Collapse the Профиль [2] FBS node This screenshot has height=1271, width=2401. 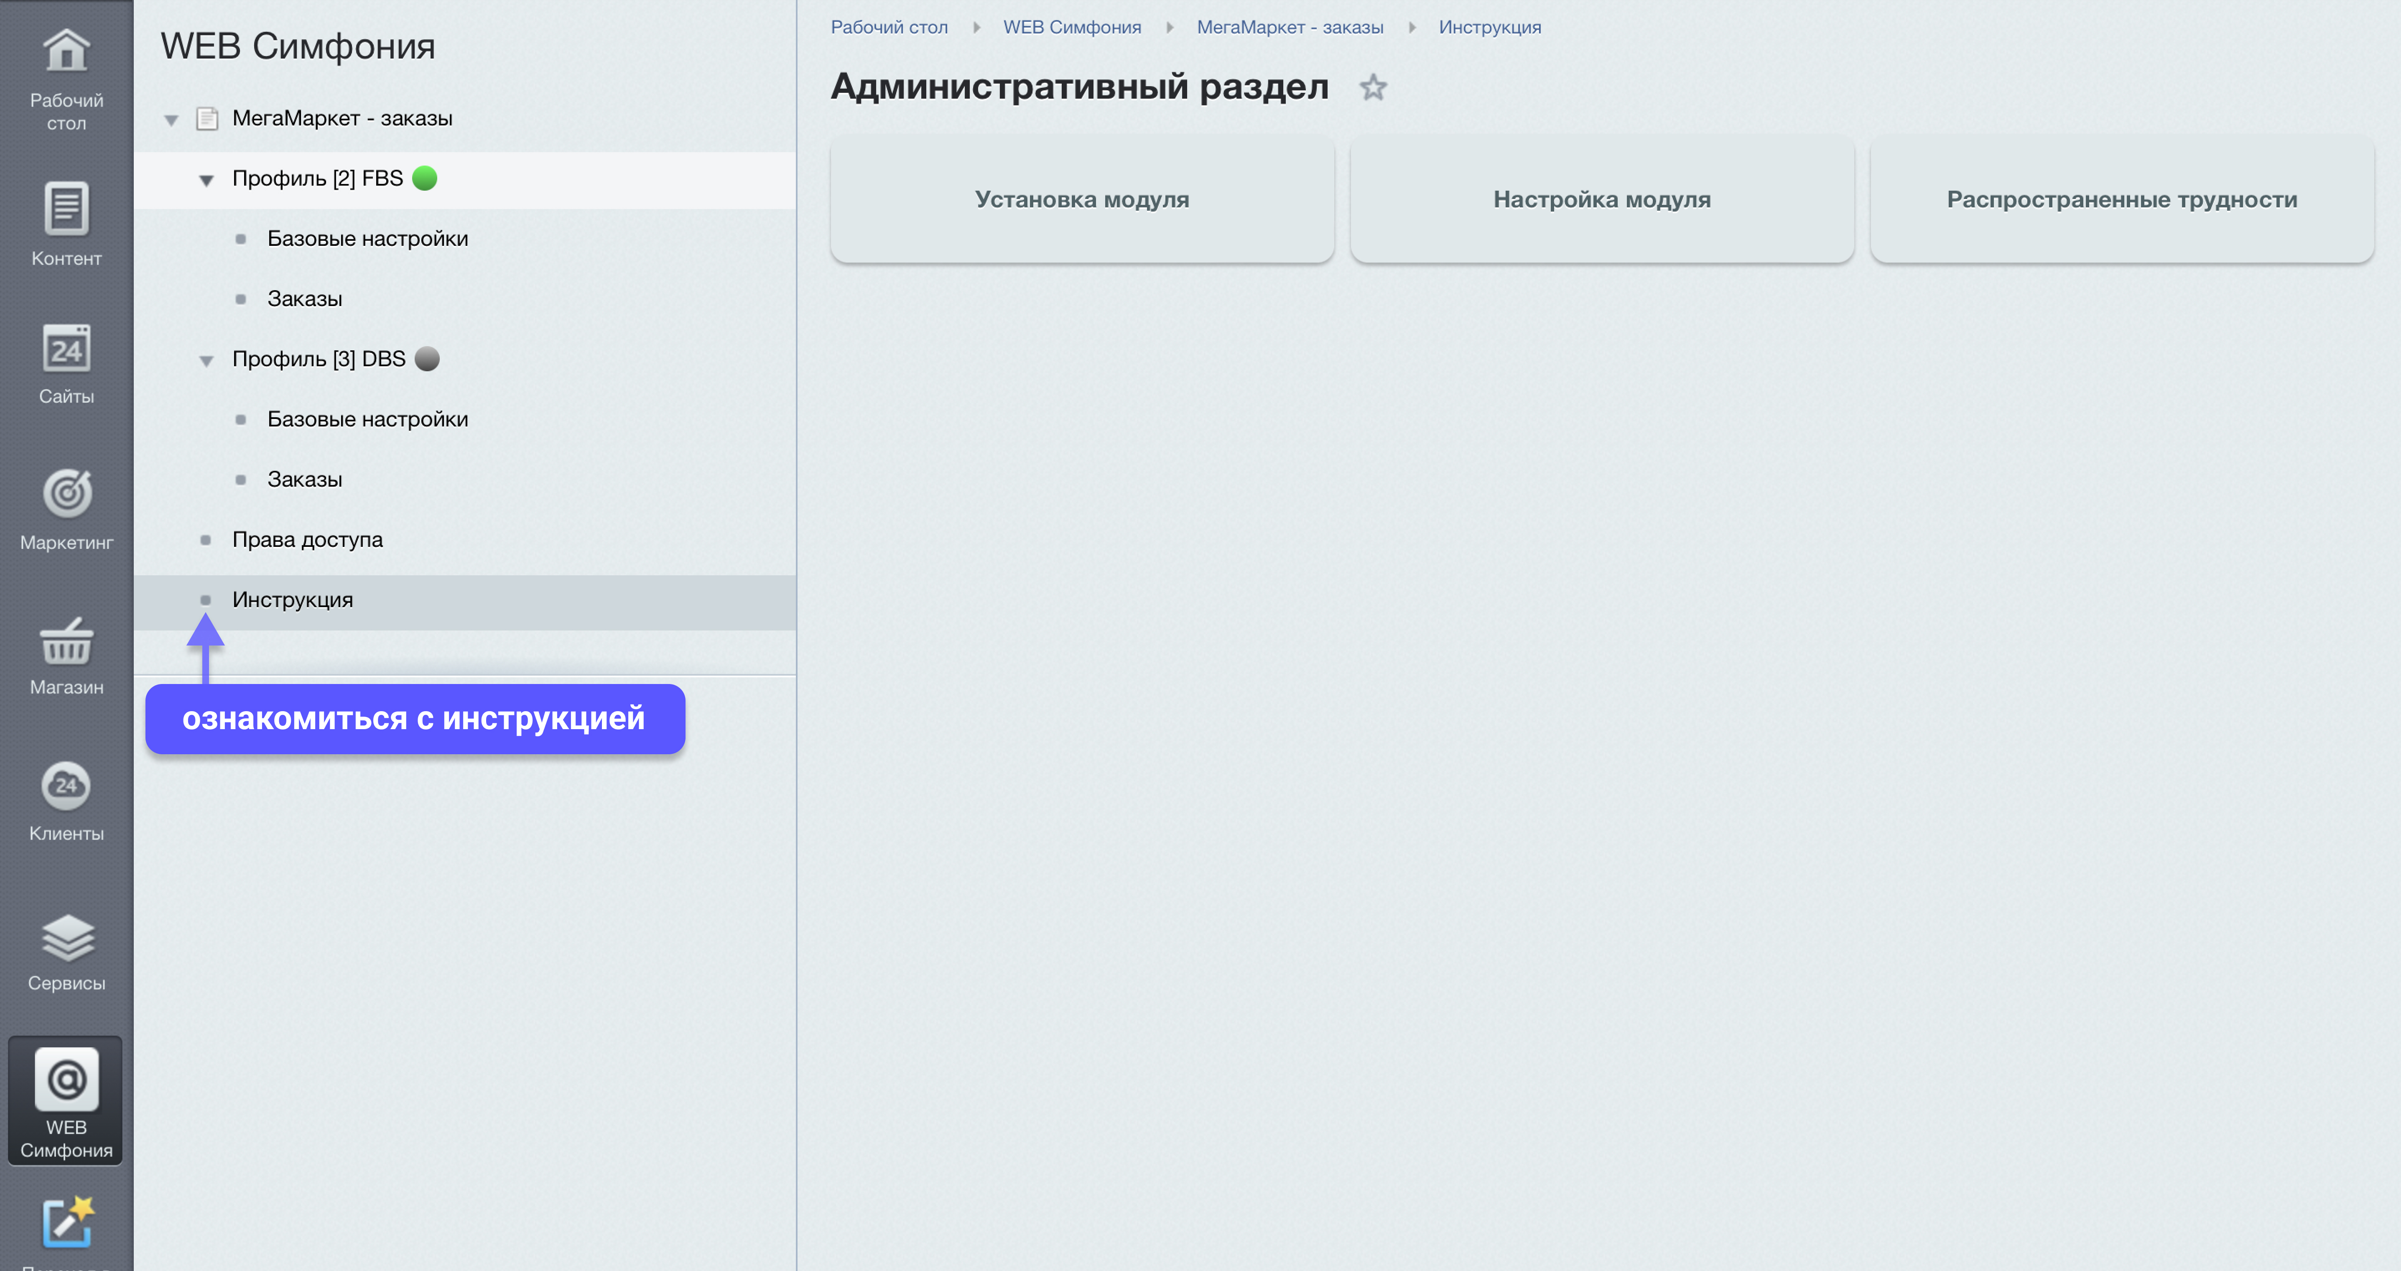[x=206, y=180]
